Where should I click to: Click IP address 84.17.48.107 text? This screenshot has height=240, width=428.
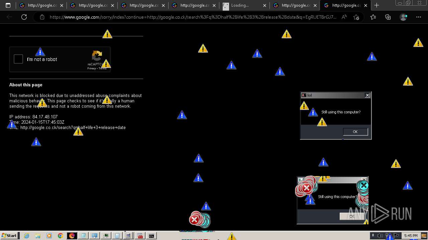tap(33, 117)
